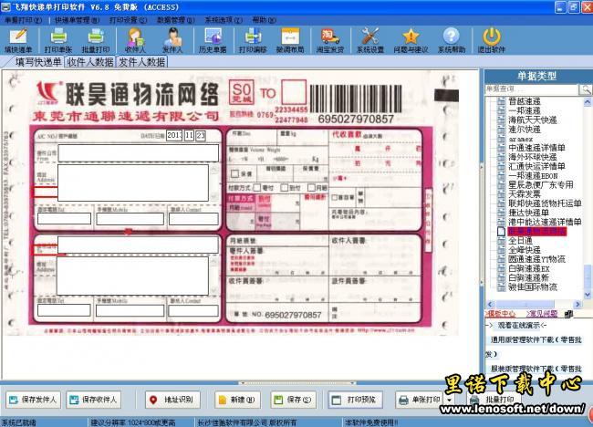Click the 打印偏移 toolbar icon
Screen dimensions: 593x427
tap(253, 40)
